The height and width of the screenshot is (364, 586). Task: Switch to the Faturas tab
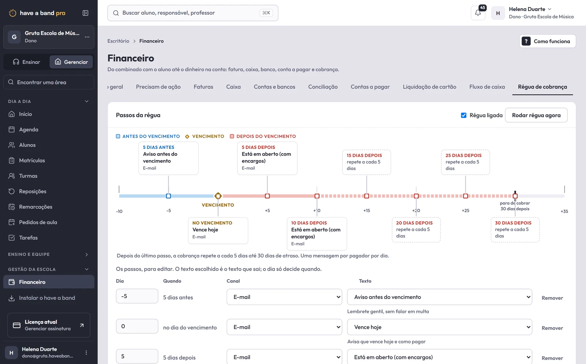(x=203, y=87)
